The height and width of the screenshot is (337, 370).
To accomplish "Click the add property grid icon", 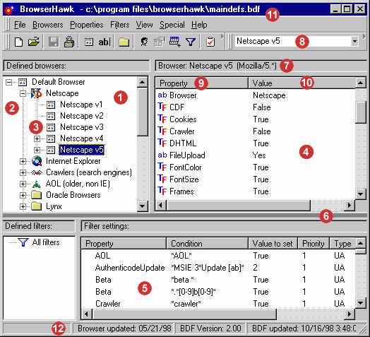I will pos(175,42).
